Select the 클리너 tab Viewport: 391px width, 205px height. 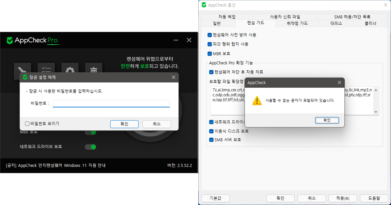370,23
